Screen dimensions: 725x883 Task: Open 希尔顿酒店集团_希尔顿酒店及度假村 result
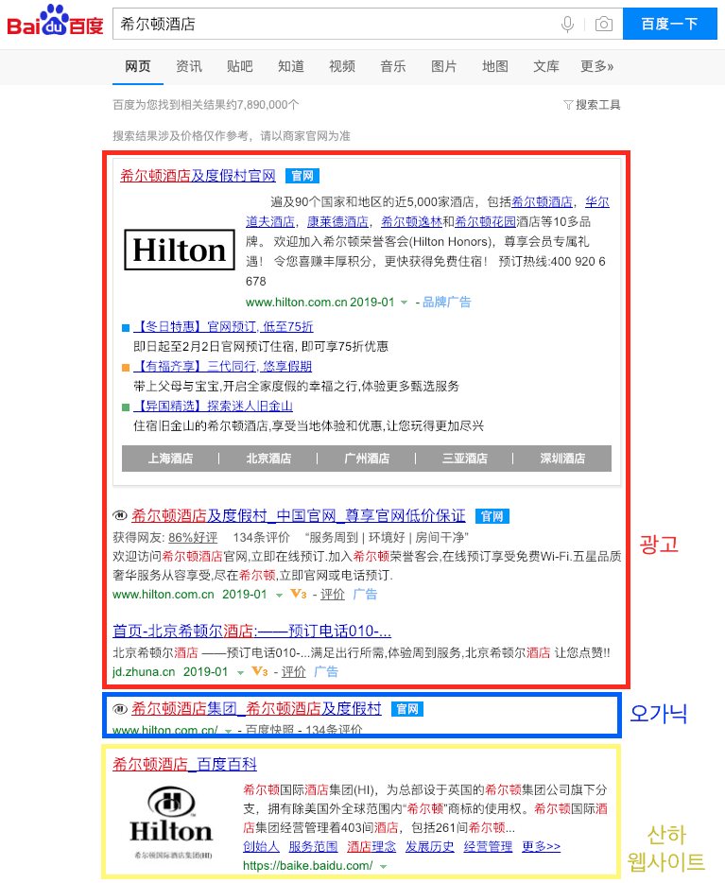(257, 709)
